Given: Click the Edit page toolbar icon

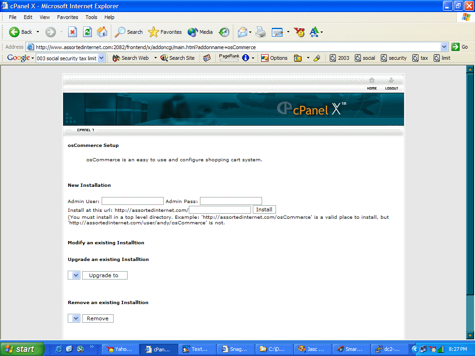Looking at the screenshot, I should (x=277, y=32).
